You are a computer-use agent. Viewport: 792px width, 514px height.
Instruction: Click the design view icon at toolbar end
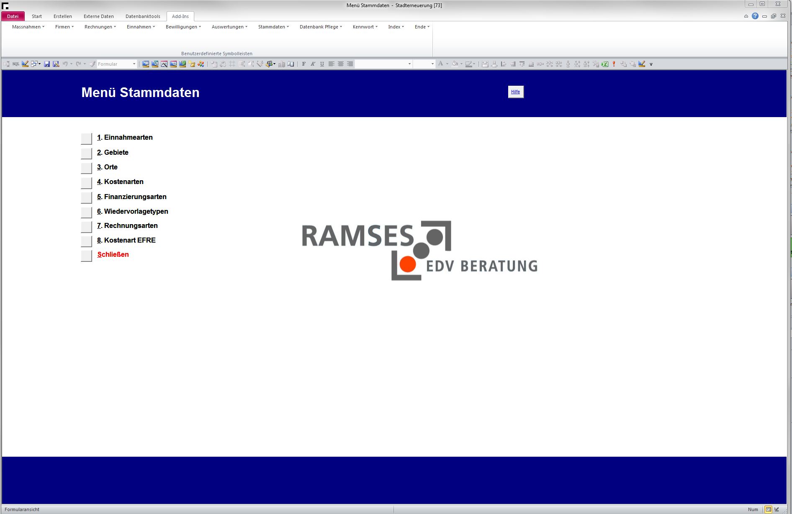coord(642,64)
